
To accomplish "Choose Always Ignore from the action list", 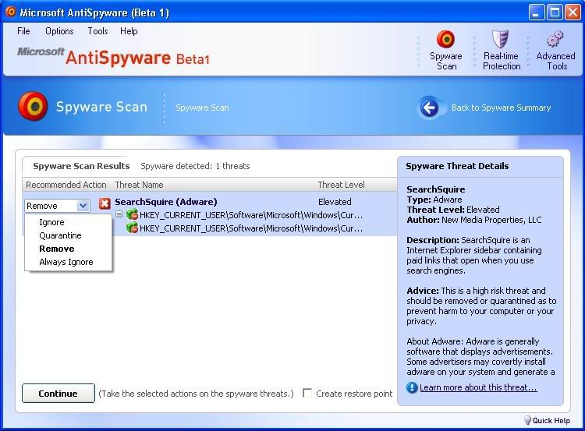I will coord(66,262).
